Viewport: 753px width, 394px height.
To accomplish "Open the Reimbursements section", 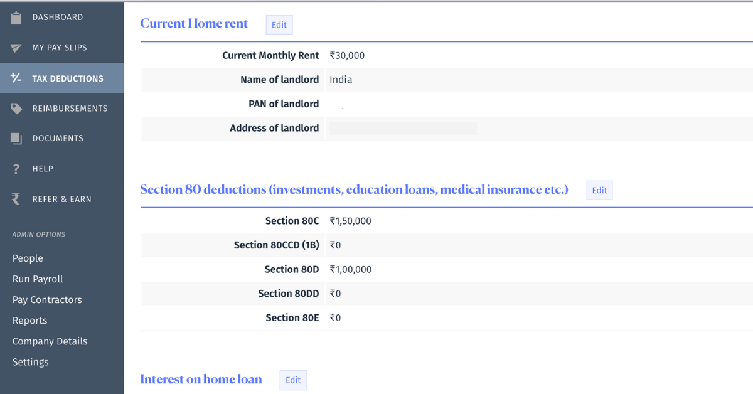I will coord(70,109).
